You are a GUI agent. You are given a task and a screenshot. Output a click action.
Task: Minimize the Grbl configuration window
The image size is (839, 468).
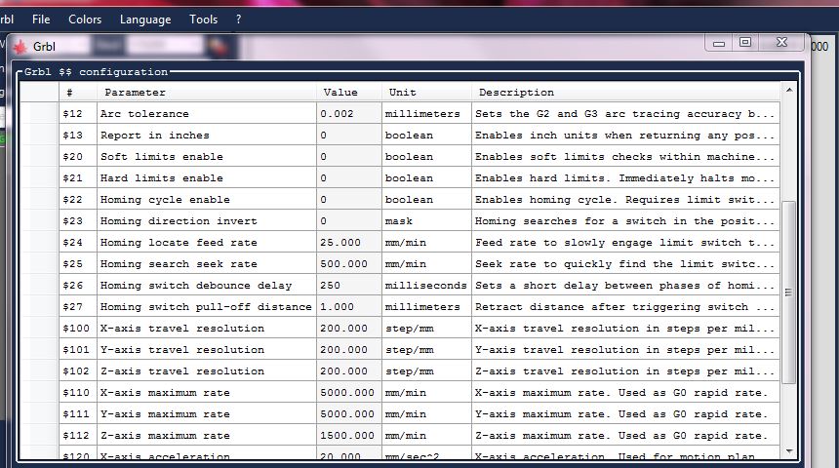[719, 43]
